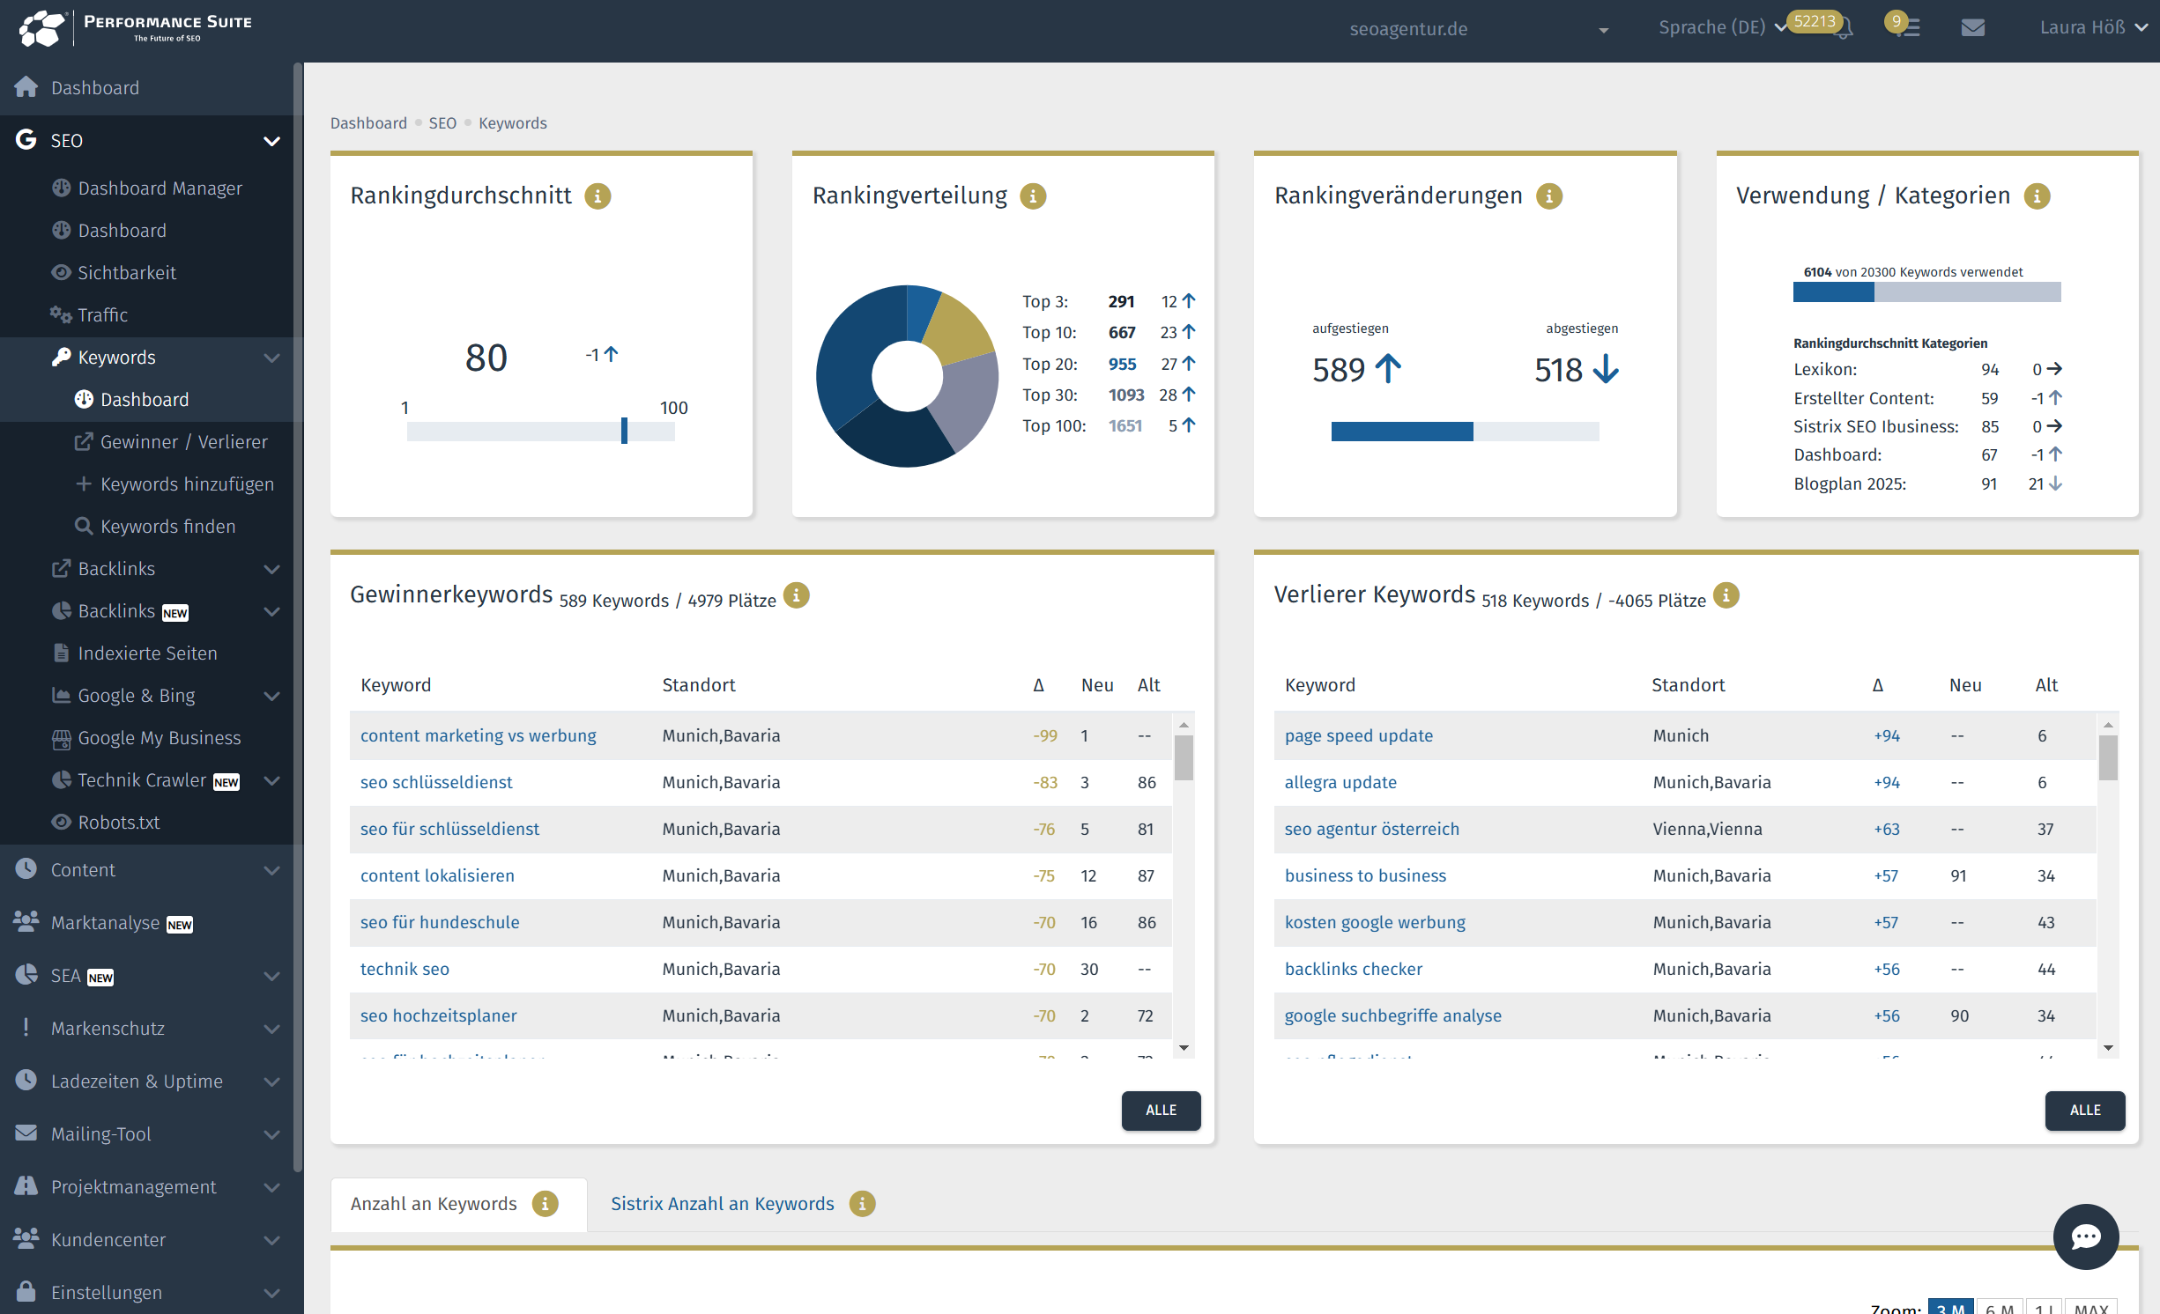Select the 6 M zoom option
The image size is (2160, 1314).
[x=1999, y=1307]
